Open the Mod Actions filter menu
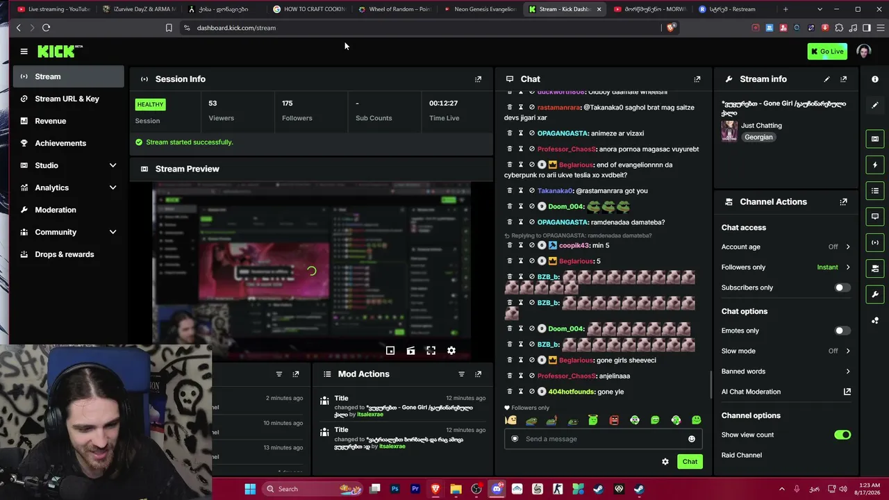 click(461, 374)
